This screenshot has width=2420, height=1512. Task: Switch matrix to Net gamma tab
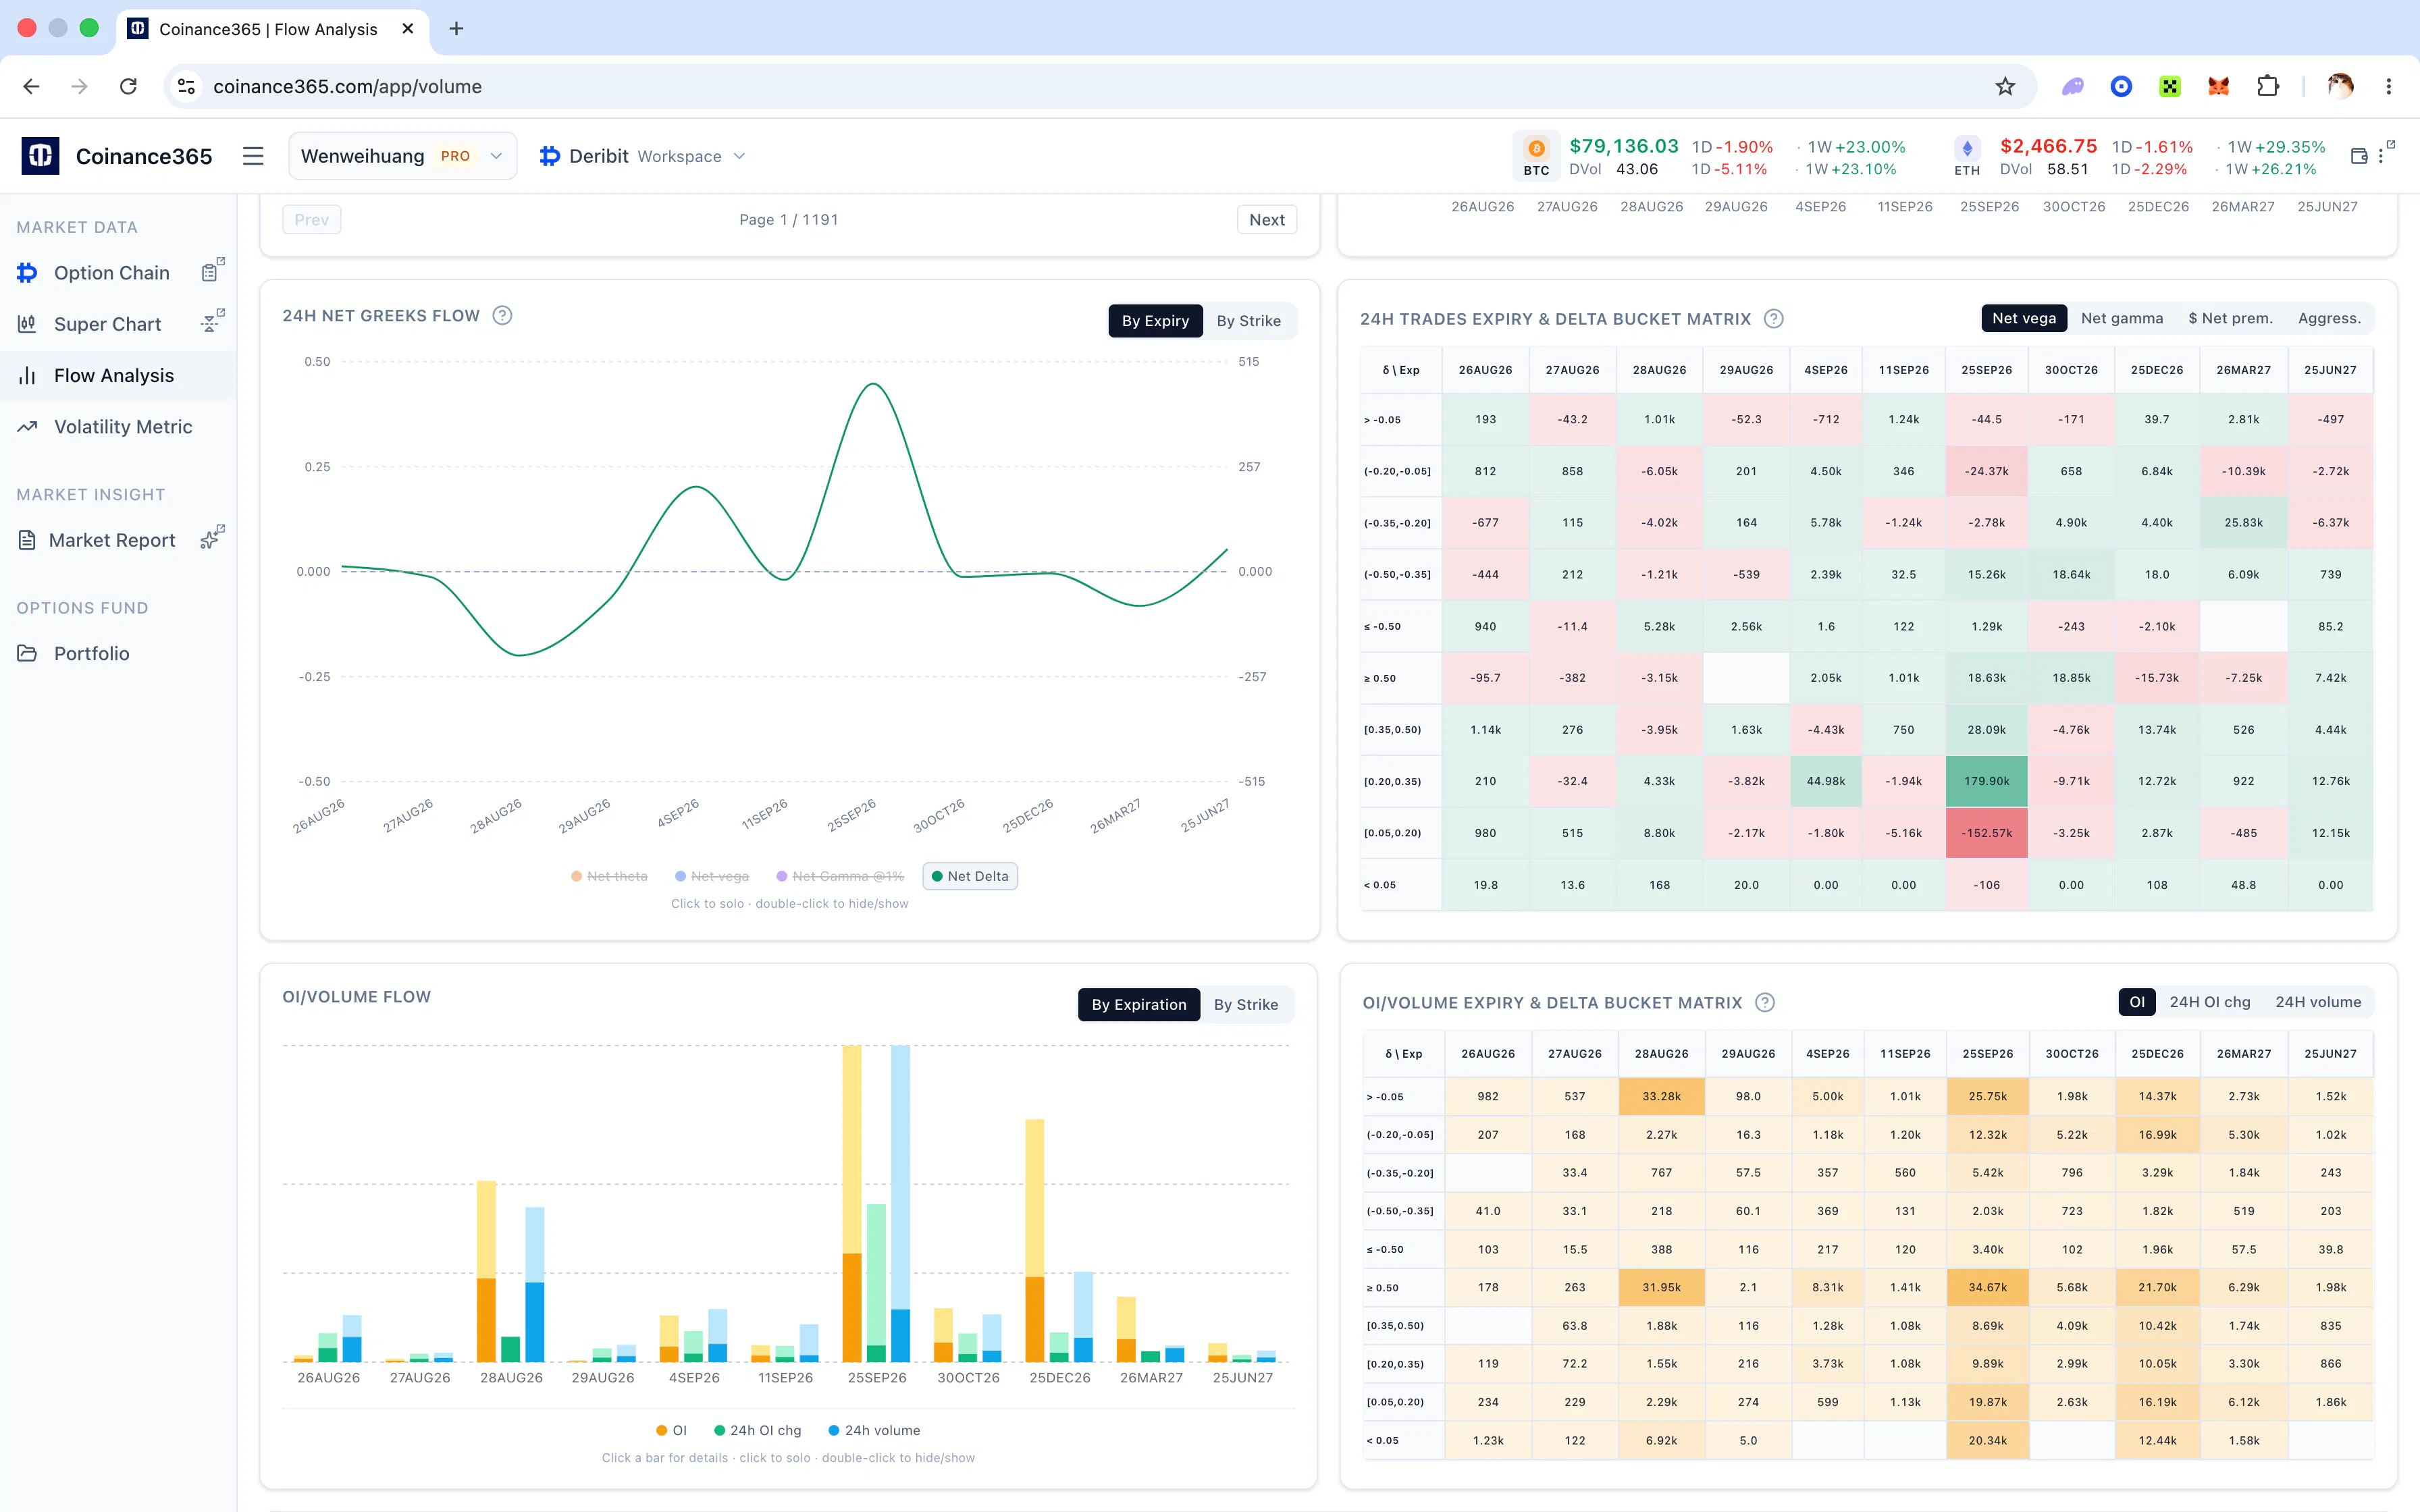coord(2122,318)
